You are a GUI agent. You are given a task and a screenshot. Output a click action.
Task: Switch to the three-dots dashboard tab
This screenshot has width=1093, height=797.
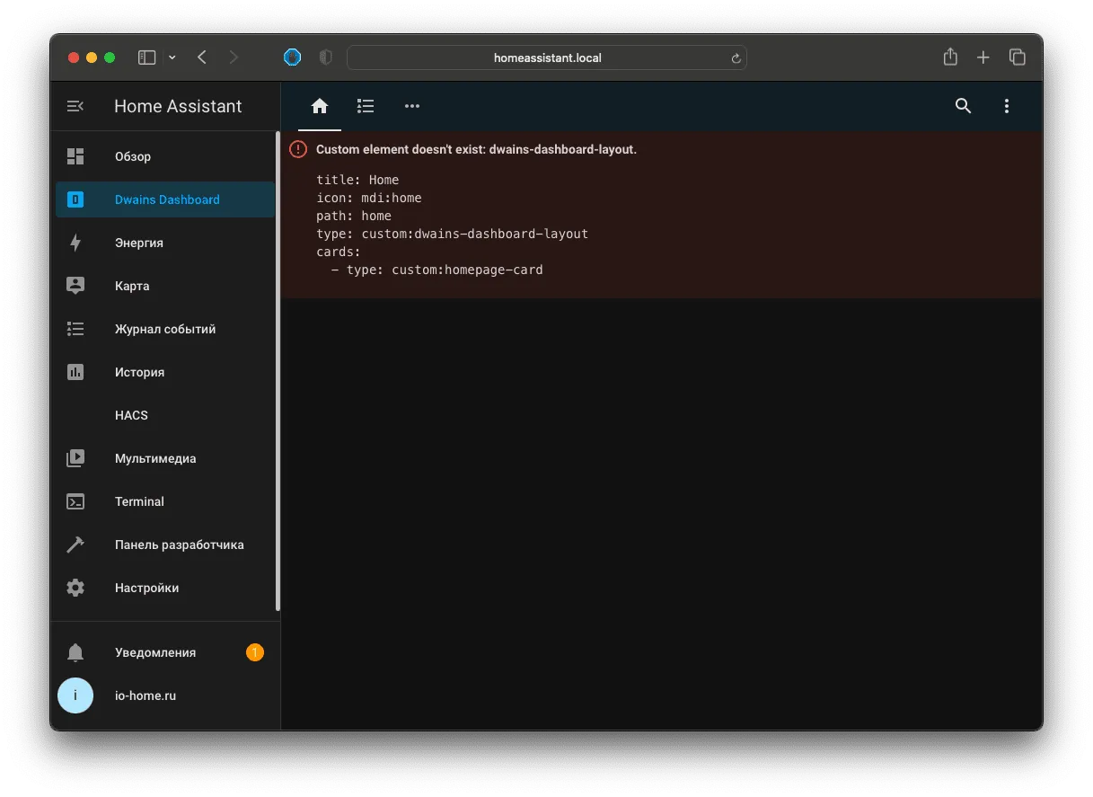click(x=412, y=106)
